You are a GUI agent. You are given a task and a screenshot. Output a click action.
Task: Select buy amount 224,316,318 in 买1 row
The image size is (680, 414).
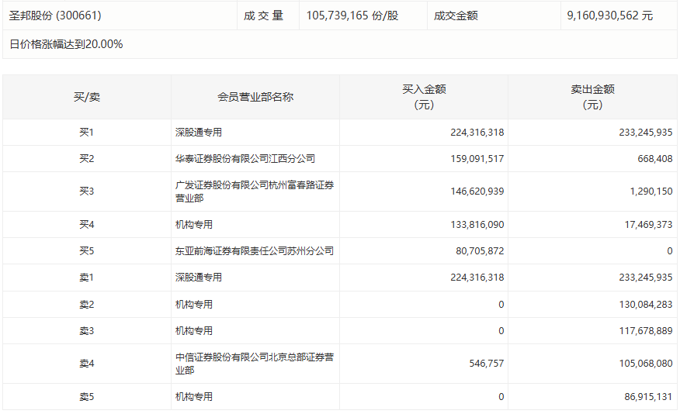pyautogui.click(x=477, y=132)
